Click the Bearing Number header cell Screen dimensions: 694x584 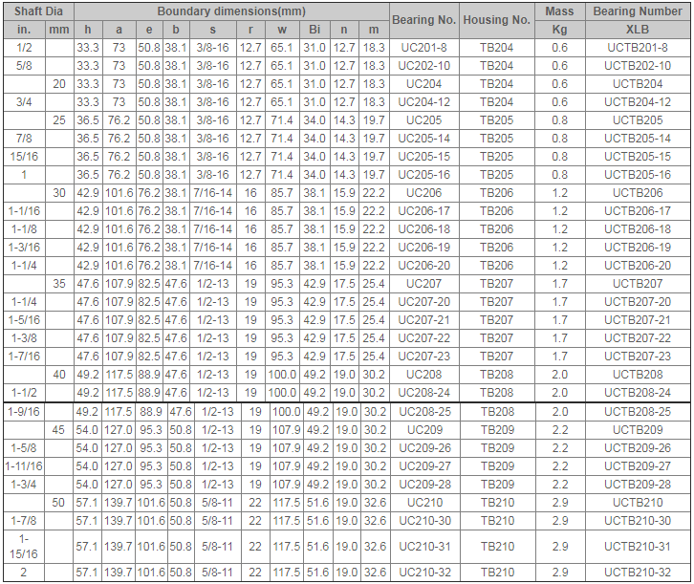coord(638,11)
